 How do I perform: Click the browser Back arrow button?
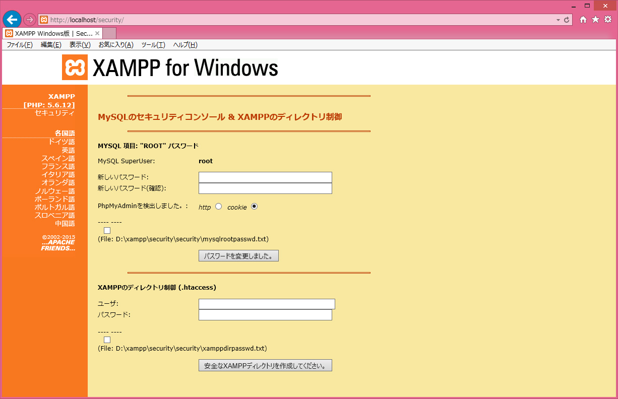(12, 20)
